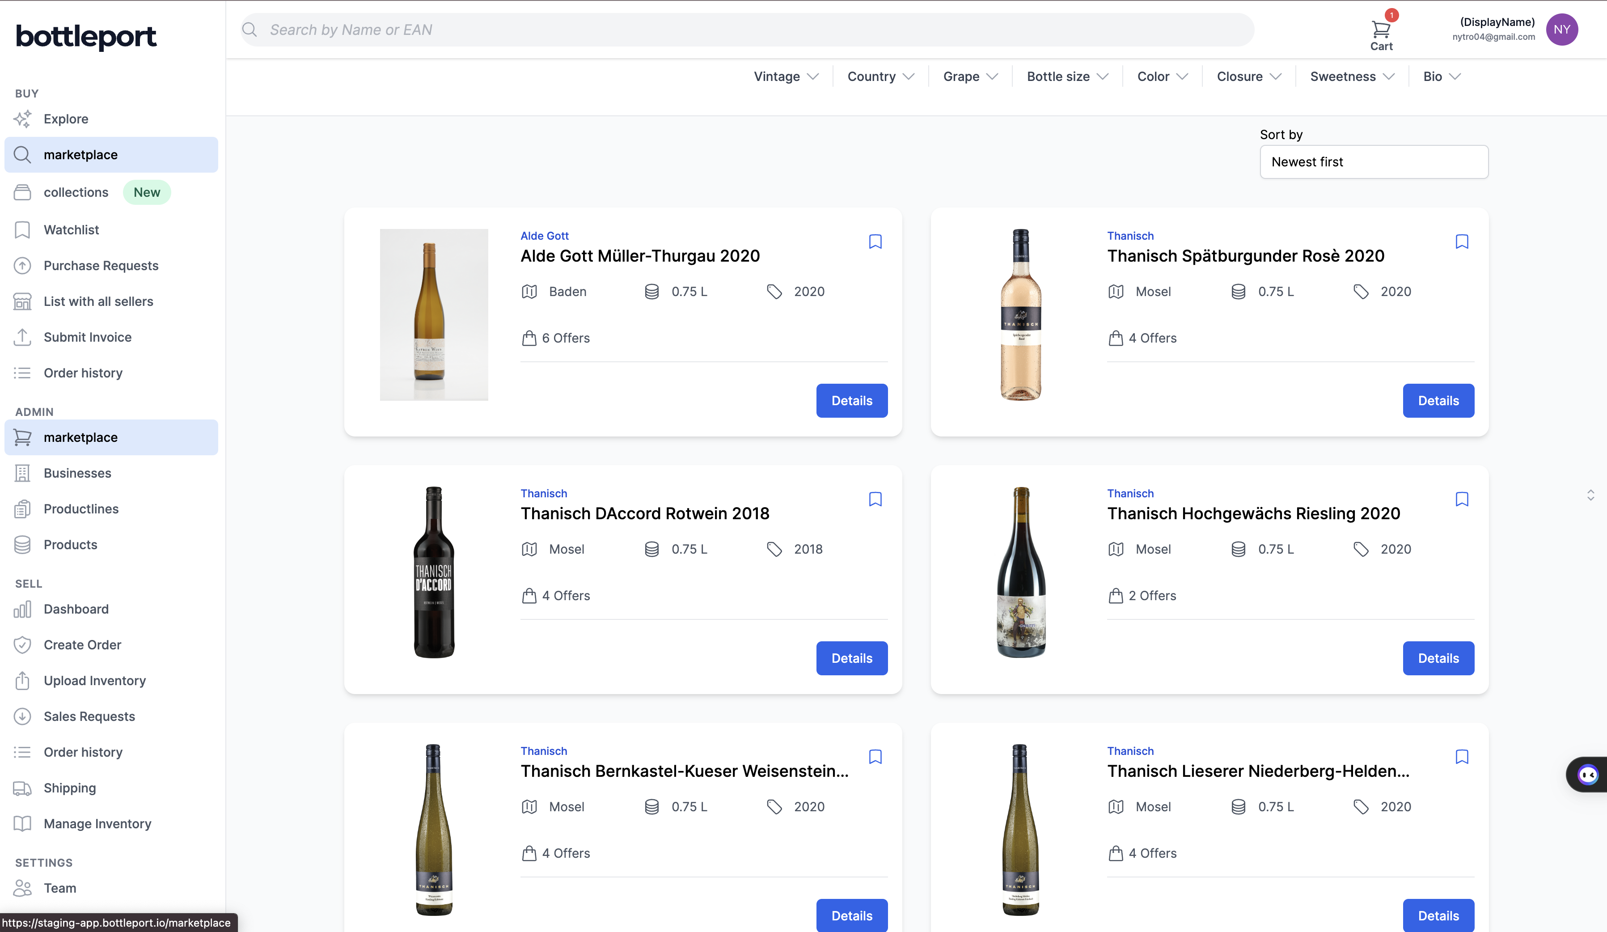Viewport: 1607px width, 932px height.
Task: Click the List with all sellers store icon
Action: tap(22, 301)
